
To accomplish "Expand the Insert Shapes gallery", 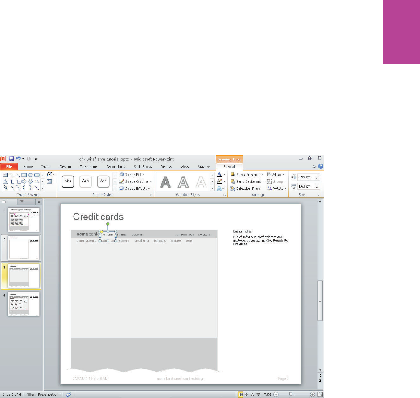I will [43, 188].
